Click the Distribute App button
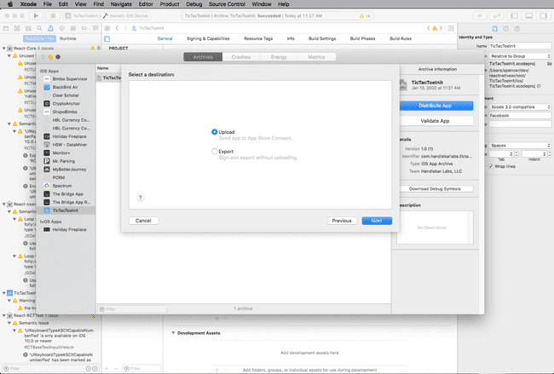This screenshot has height=374, width=554. 435,106
